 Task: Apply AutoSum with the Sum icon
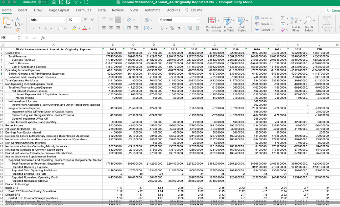coord(283,17)
